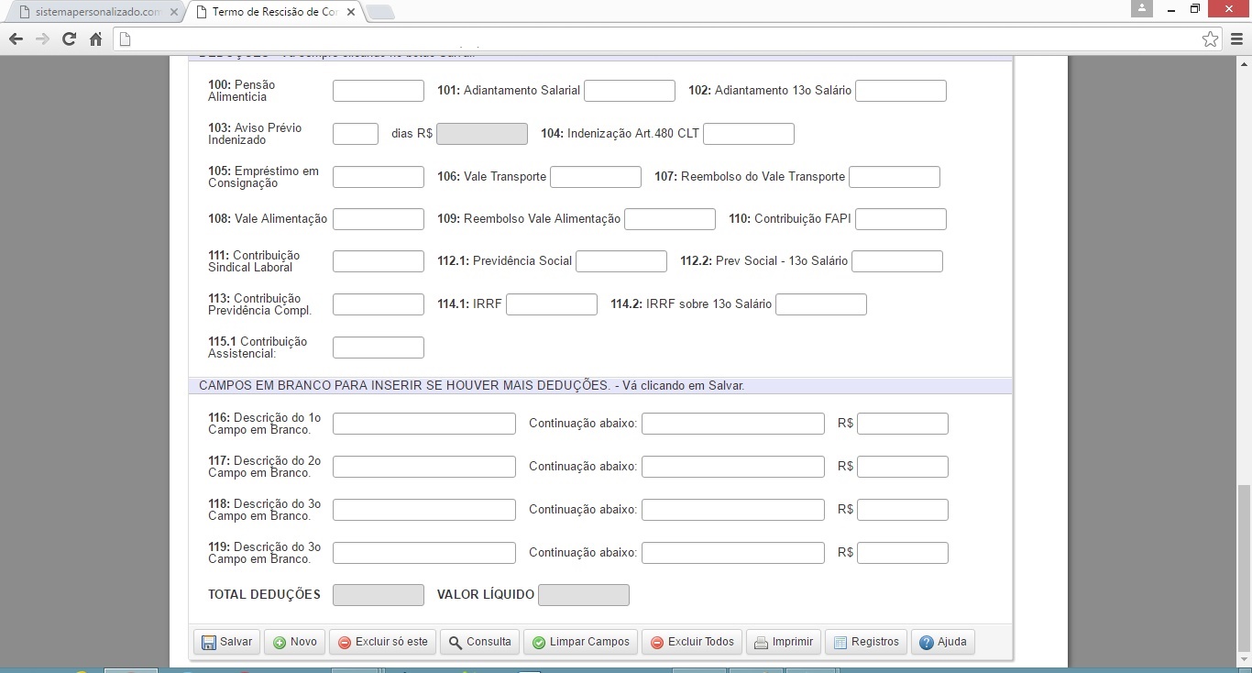The height and width of the screenshot is (673, 1252).
Task: Click the Registros table icon
Action: coord(840,643)
